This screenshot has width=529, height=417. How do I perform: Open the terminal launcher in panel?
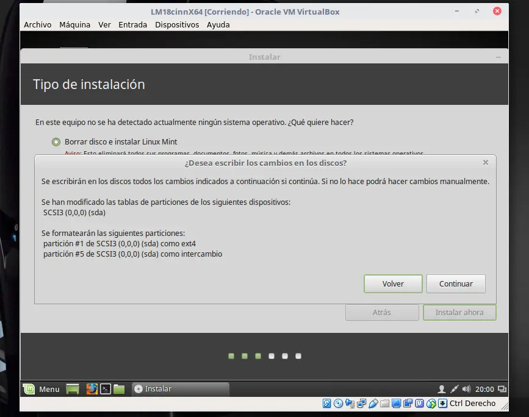pos(106,389)
